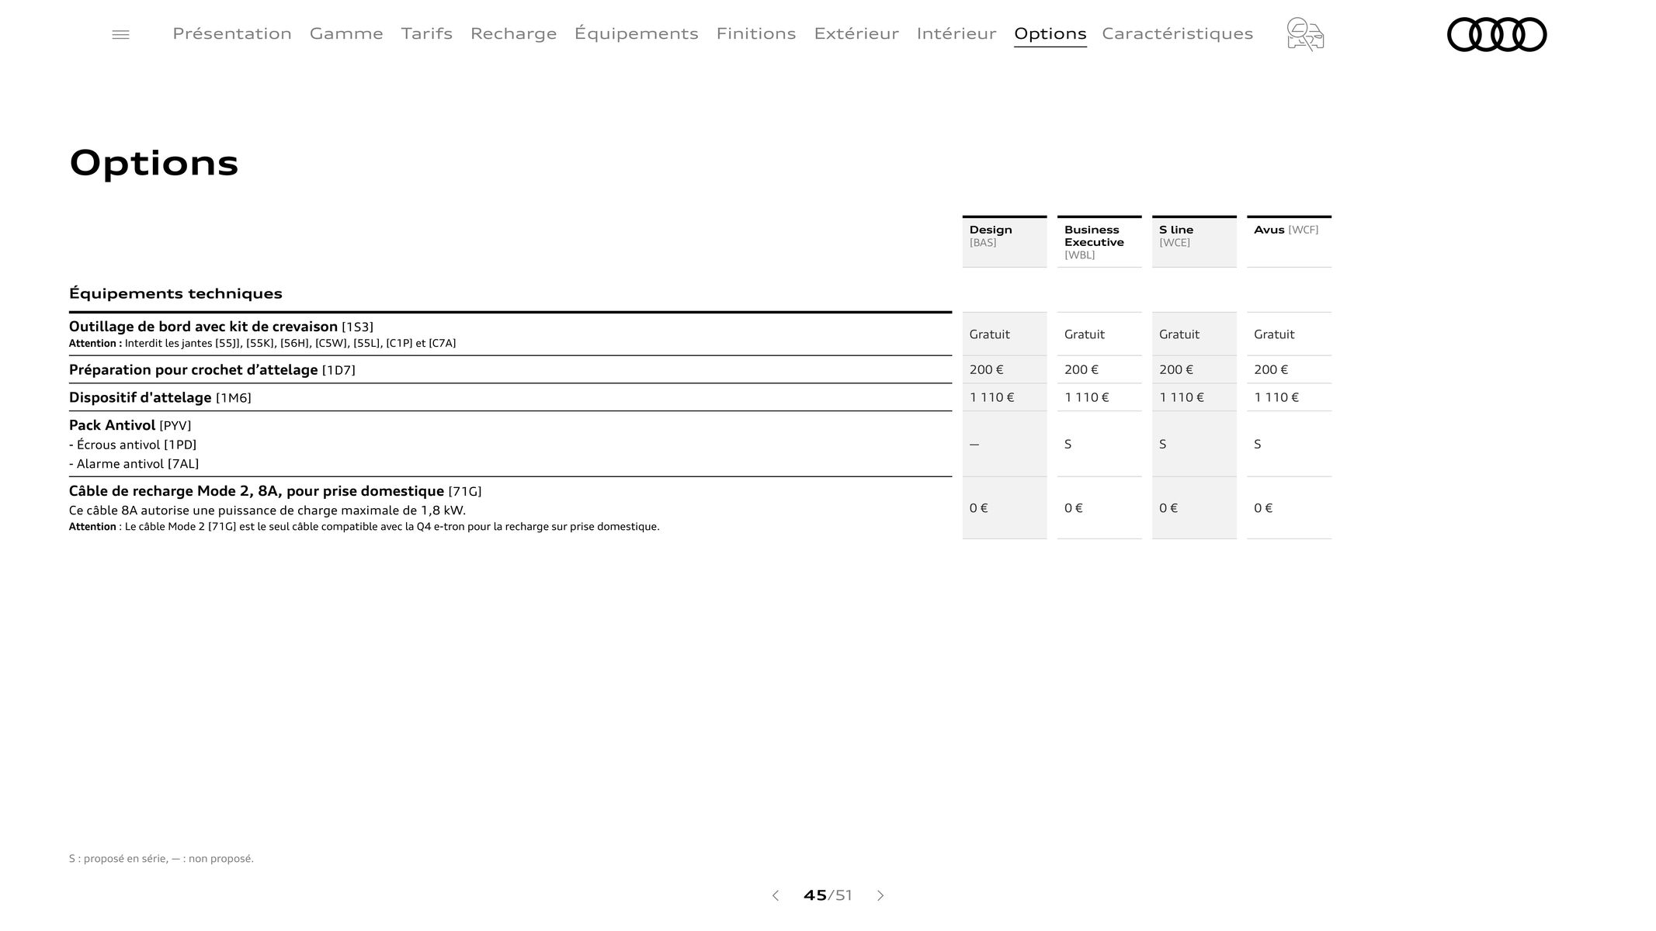Click the S line [WCE] header
Screen dimensions: 1656x931
pyautogui.click(x=1194, y=241)
